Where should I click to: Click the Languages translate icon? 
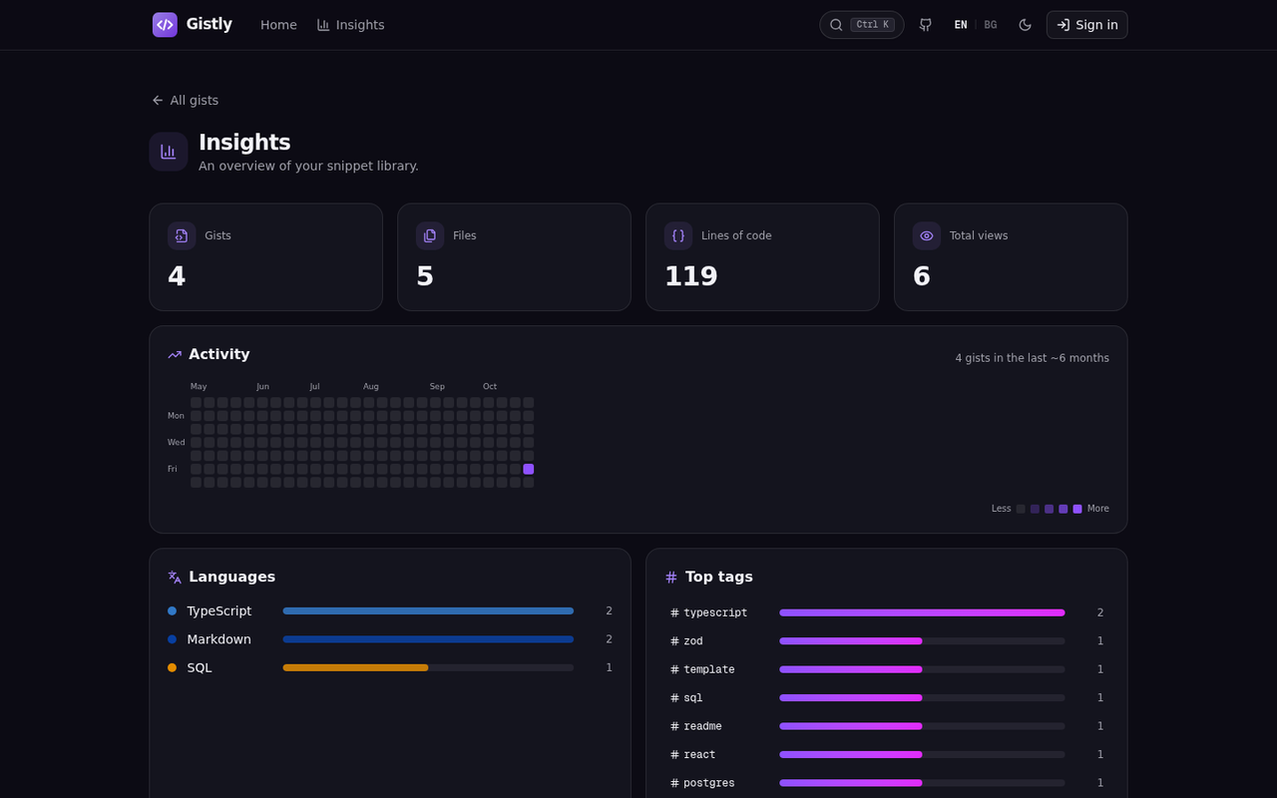point(175,577)
